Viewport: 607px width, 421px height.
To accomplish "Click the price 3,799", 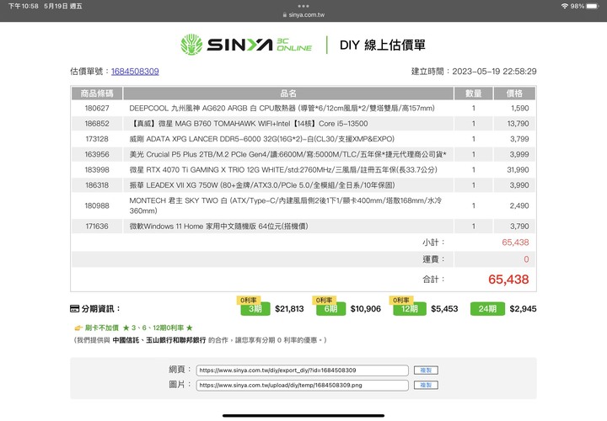I will (519, 139).
